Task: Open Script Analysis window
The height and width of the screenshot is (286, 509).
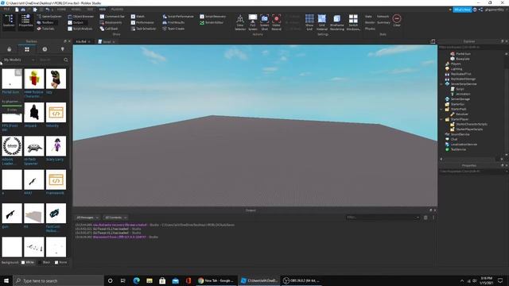Action: [80, 29]
